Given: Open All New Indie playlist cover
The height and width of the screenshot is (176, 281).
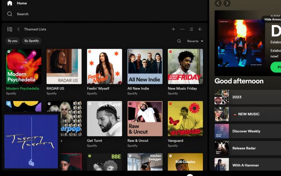Looking at the screenshot, I should [x=145, y=66].
